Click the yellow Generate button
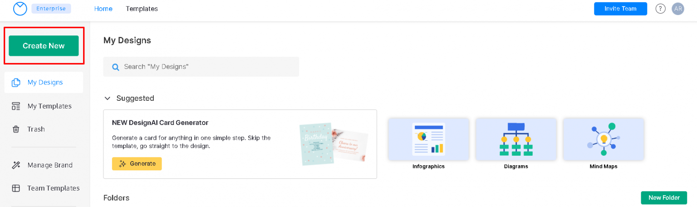The width and height of the screenshot is (697, 207). click(137, 164)
